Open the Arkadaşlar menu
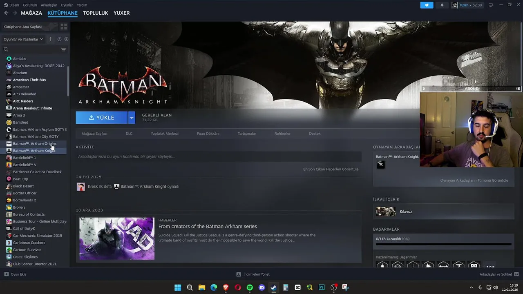 coord(49,5)
